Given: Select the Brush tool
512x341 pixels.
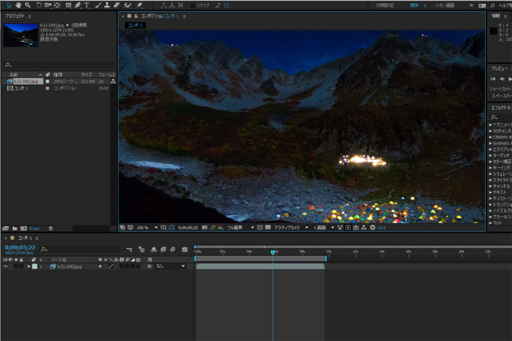Looking at the screenshot, I should pos(98,5).
